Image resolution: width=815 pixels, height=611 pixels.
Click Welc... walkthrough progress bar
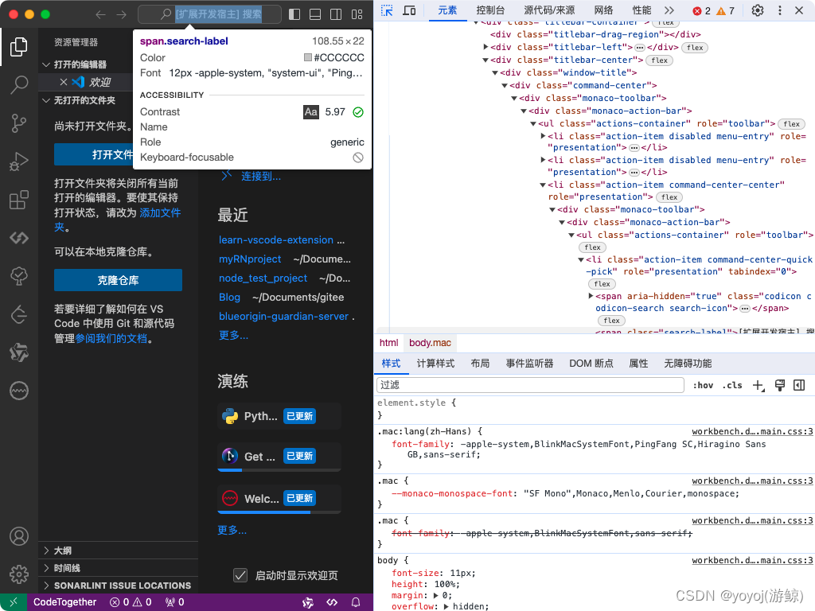(x=279, y=512)
